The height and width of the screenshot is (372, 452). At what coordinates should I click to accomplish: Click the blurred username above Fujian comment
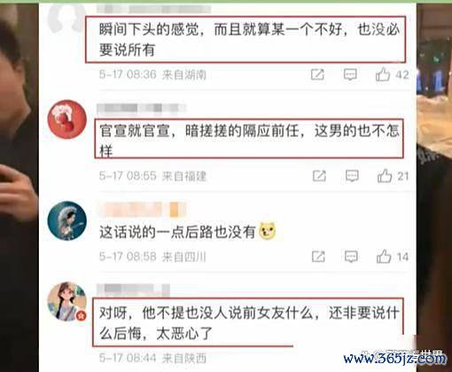click(141, 108)
